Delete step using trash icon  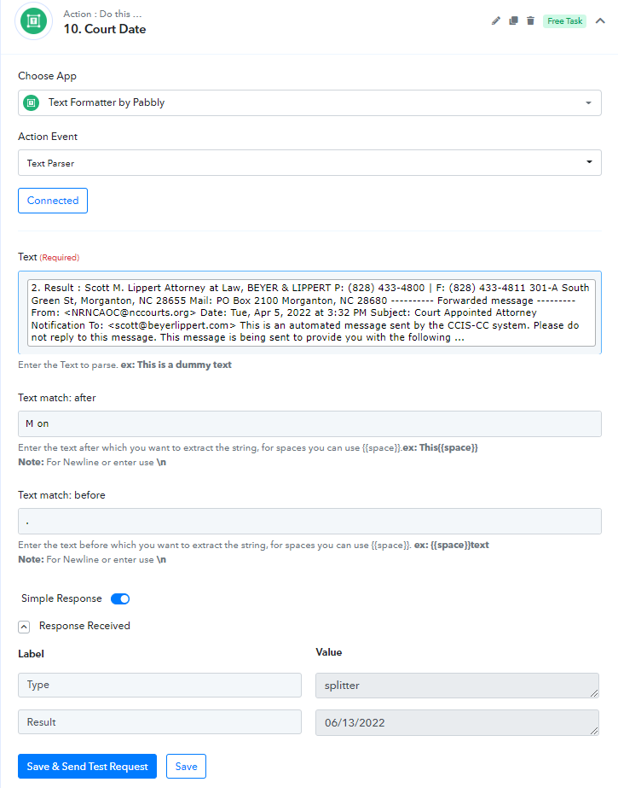[x=530, y=20]
